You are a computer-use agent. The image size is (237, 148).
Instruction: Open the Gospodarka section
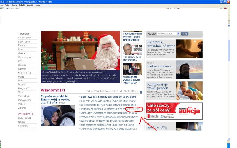pyautogui.click(x=24, y=57)
